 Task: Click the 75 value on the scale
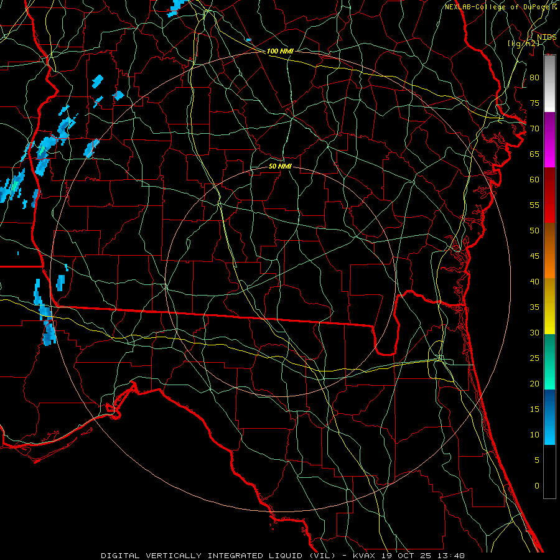pos(534,103)
